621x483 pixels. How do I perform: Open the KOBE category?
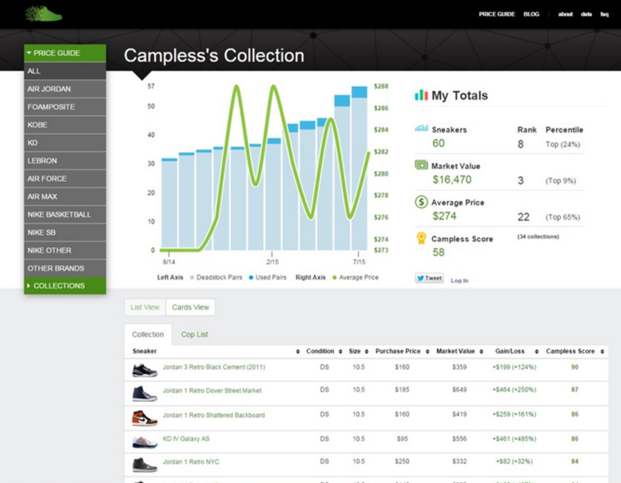click(x=65, y=125)
